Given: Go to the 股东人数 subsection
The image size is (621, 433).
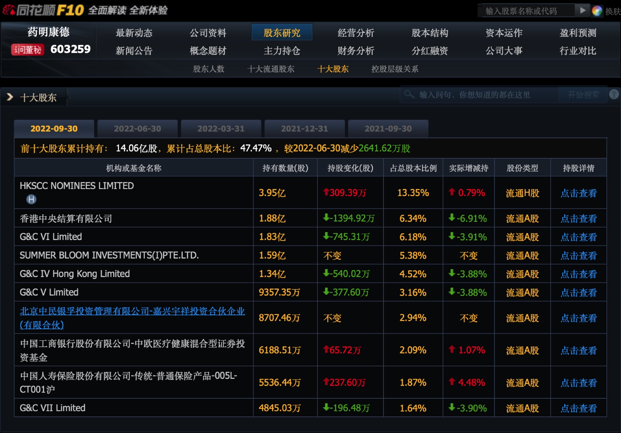Looking at the screenshot, I should [209, 69].
